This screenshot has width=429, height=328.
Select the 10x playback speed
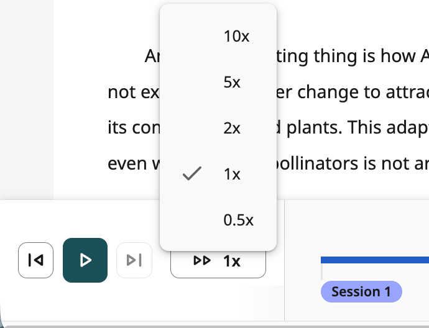[218, 36]
